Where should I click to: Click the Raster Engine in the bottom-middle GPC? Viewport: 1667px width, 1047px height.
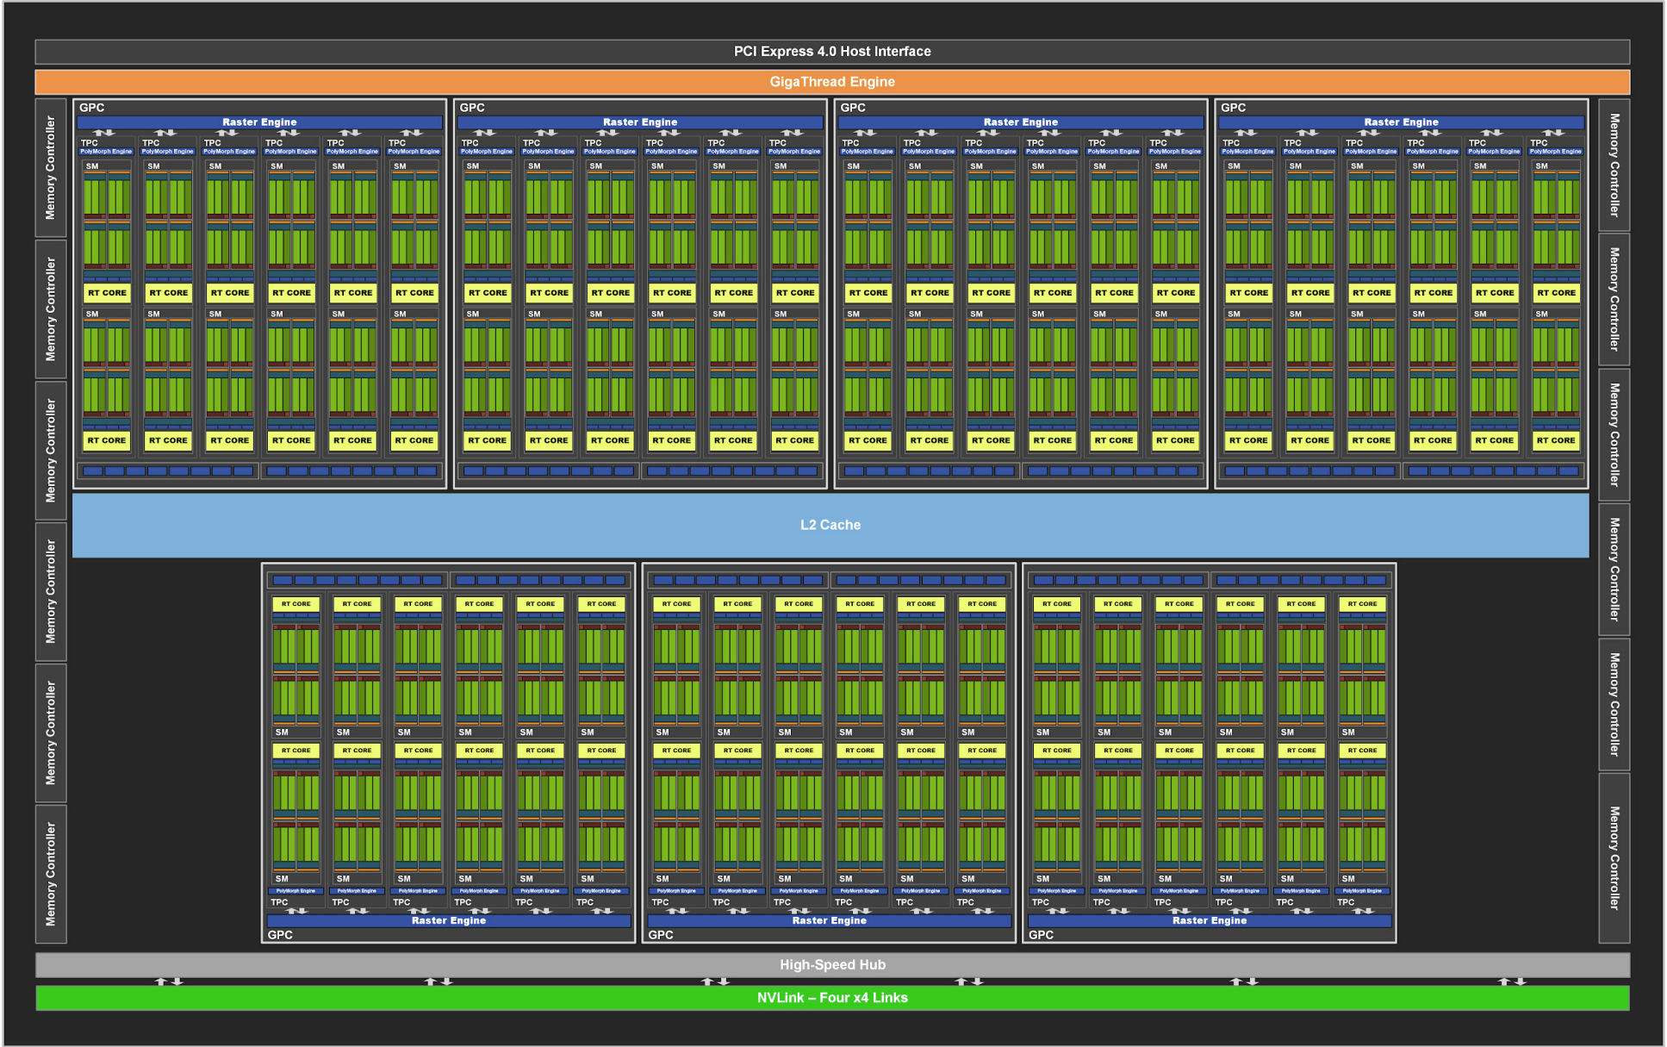pyautogui.click(x=829, y=920)
